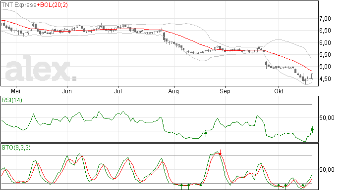The height and width of the screenshot is (191, 342).
Task: Click the Jun month label
Action: [67, 91]
